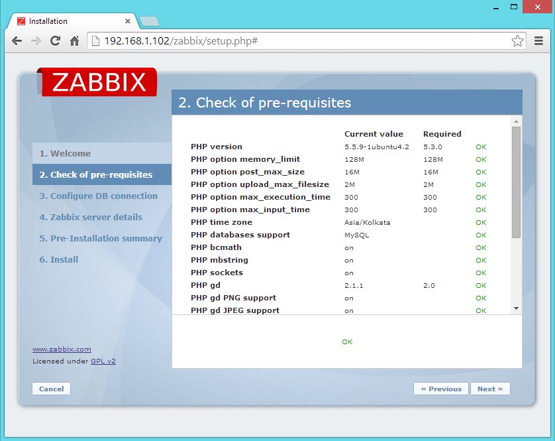
Task: Click the Zabbix favicon on the tab
Action: (x=23, y=21)
